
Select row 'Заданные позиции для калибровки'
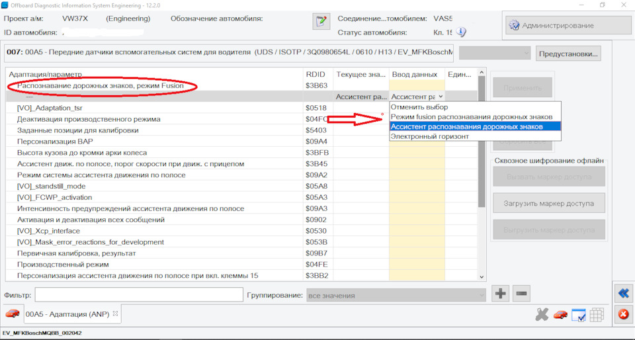241,130
